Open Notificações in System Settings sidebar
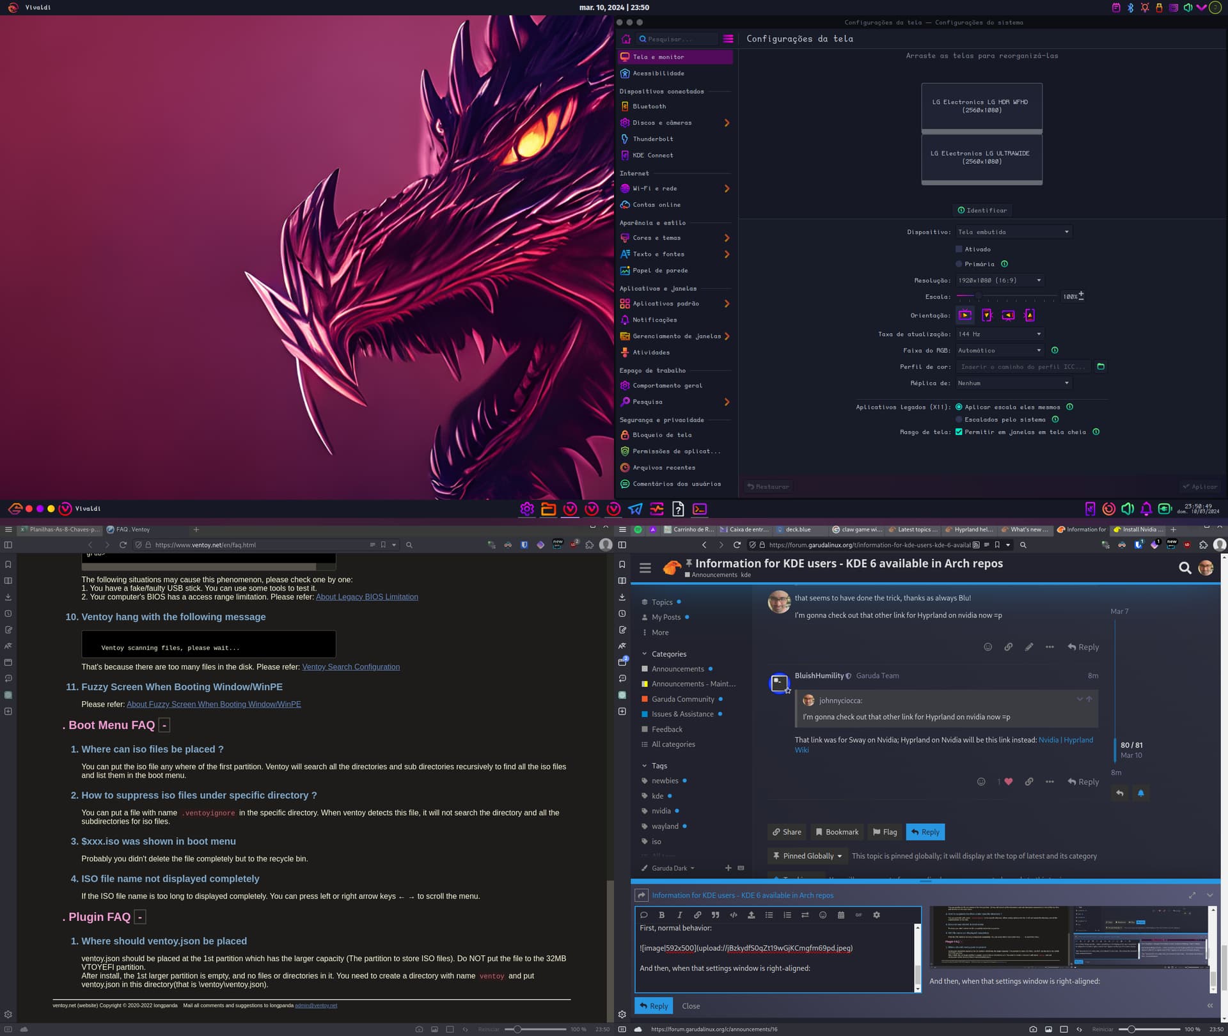This screenshot has height=1036, width=1228. pos(675,320)
